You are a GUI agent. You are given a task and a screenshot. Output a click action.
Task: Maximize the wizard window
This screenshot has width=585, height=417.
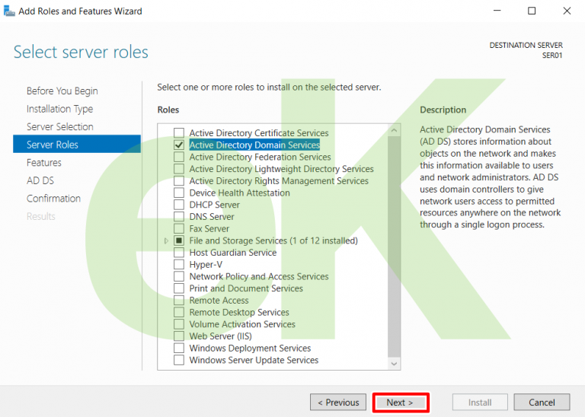[532, 11]
